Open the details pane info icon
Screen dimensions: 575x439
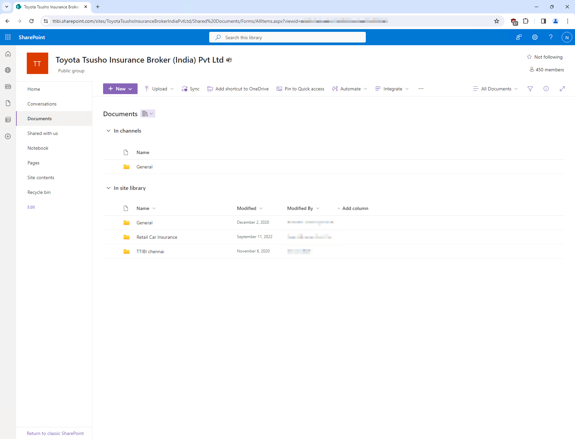click(x=546, y=89)
